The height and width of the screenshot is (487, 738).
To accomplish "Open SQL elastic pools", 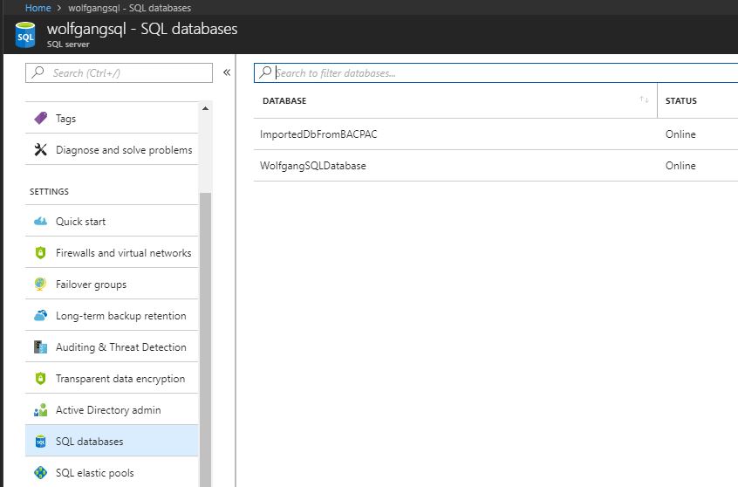I will (112, 472).
